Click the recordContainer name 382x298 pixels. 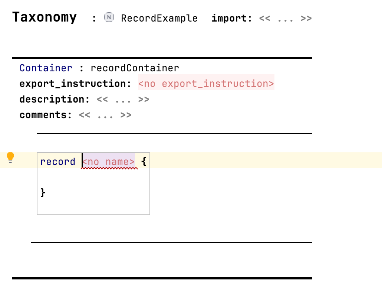(135, 68)
